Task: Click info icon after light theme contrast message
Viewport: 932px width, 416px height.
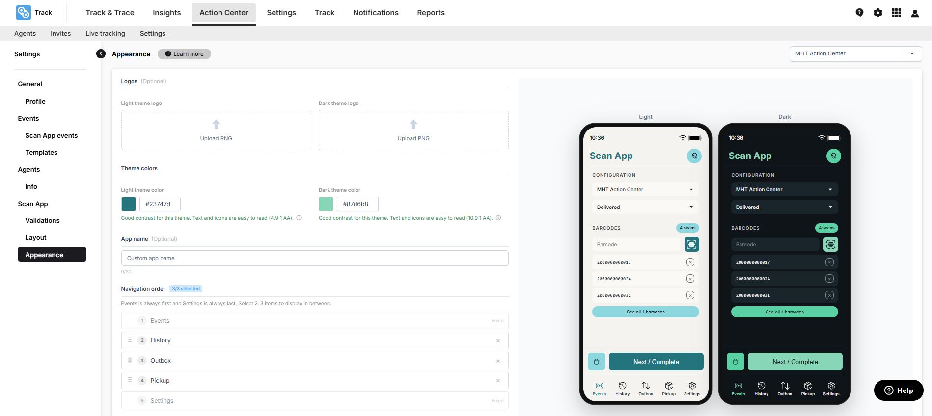Action: [299, 218]
